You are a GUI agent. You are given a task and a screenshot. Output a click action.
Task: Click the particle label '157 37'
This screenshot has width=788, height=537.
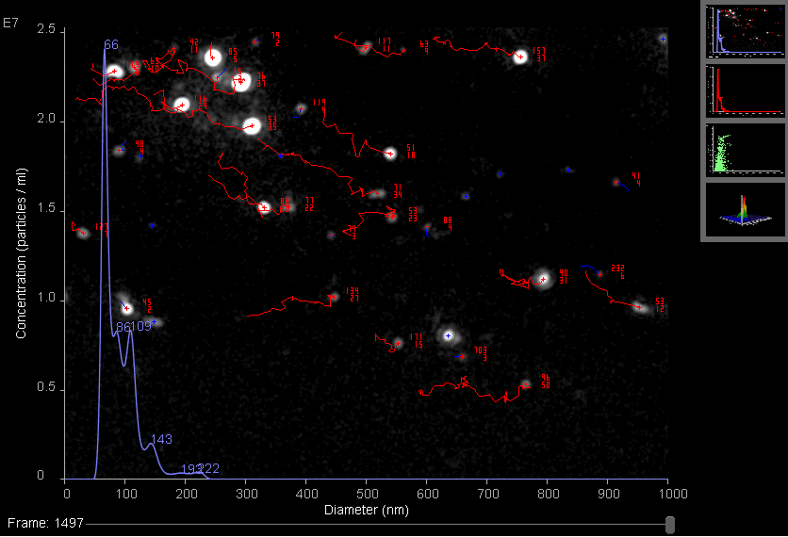pyautogui.click(x=539, y=55)
